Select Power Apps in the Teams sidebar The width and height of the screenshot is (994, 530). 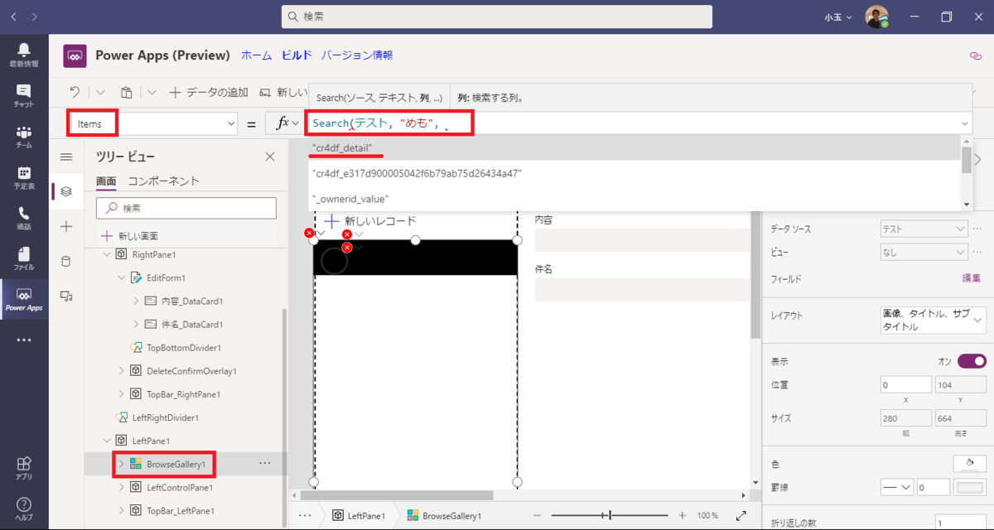23,299
